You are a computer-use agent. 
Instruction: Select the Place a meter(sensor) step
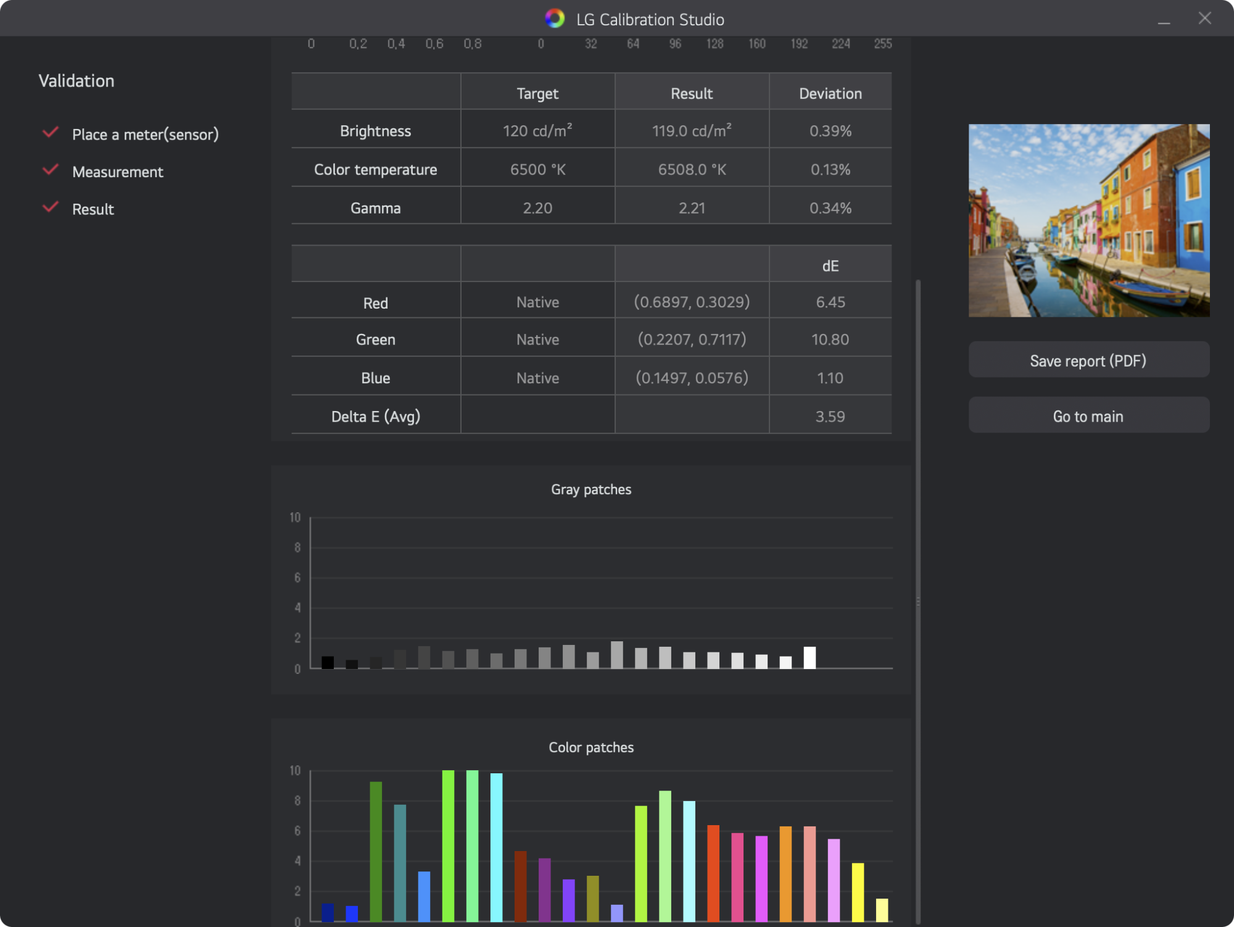click(x=145, y=135)
